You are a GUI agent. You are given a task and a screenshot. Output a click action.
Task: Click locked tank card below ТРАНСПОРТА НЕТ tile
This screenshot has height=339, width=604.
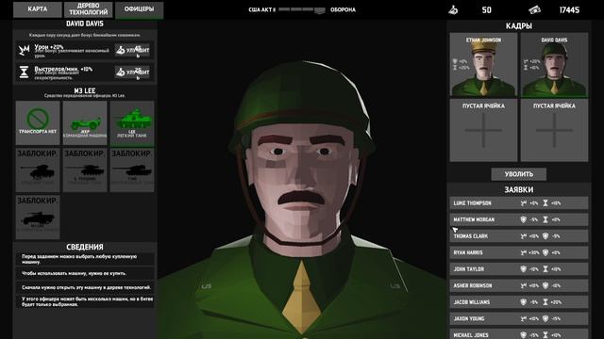38,170
